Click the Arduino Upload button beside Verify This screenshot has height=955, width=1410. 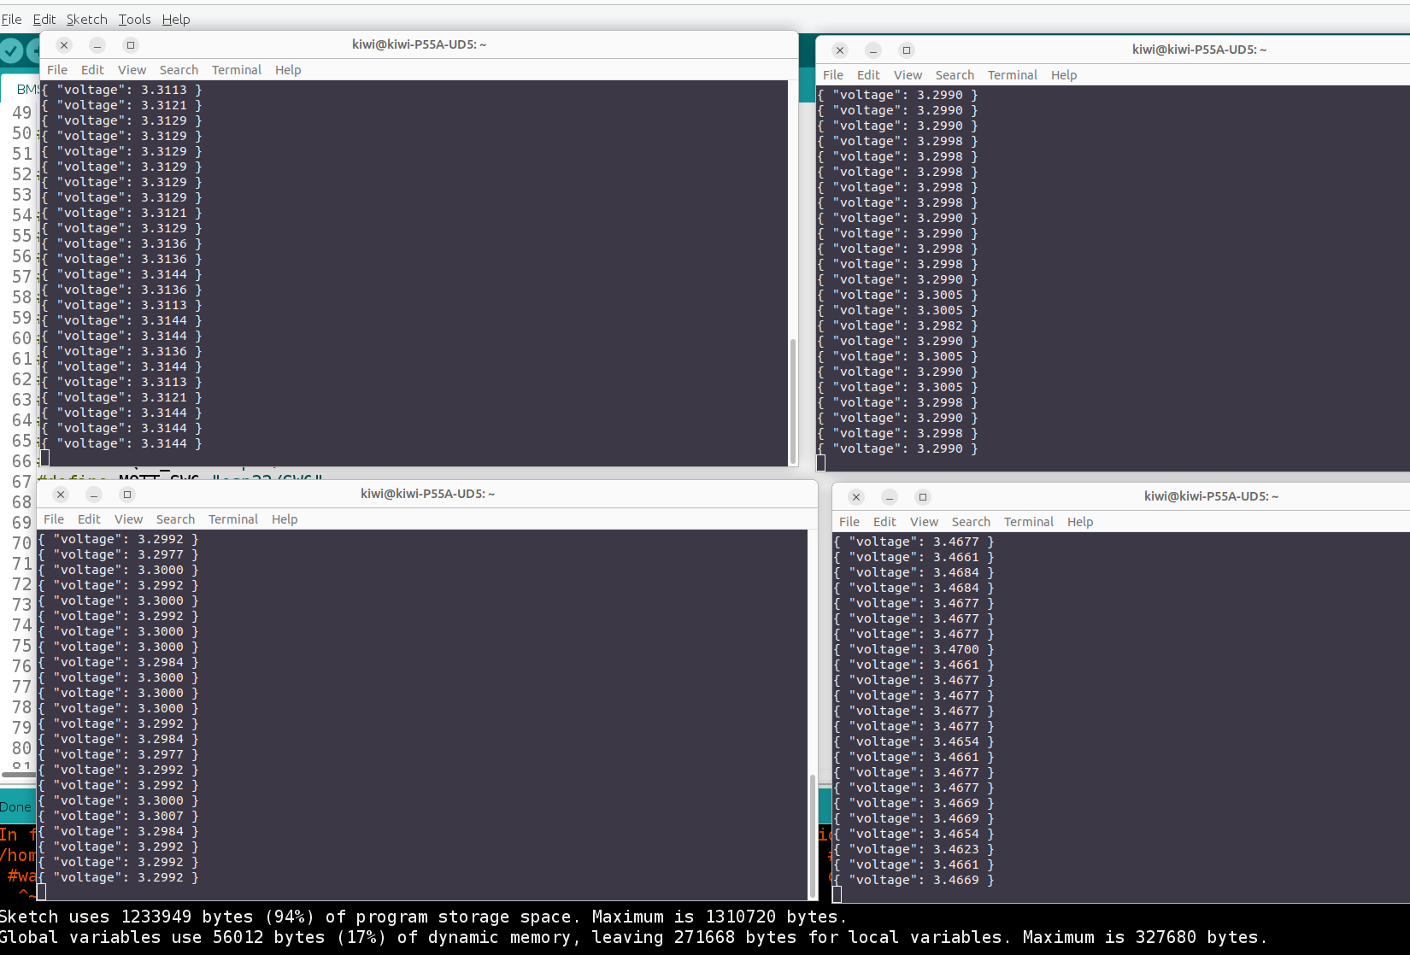tap(34, 51)
